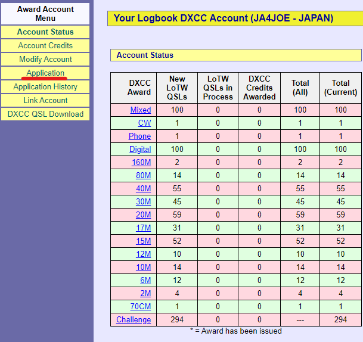Image resolution: width=363 pixels, height=342 pixels.
Task: Open the 15M band link
Action: point(143,241)
